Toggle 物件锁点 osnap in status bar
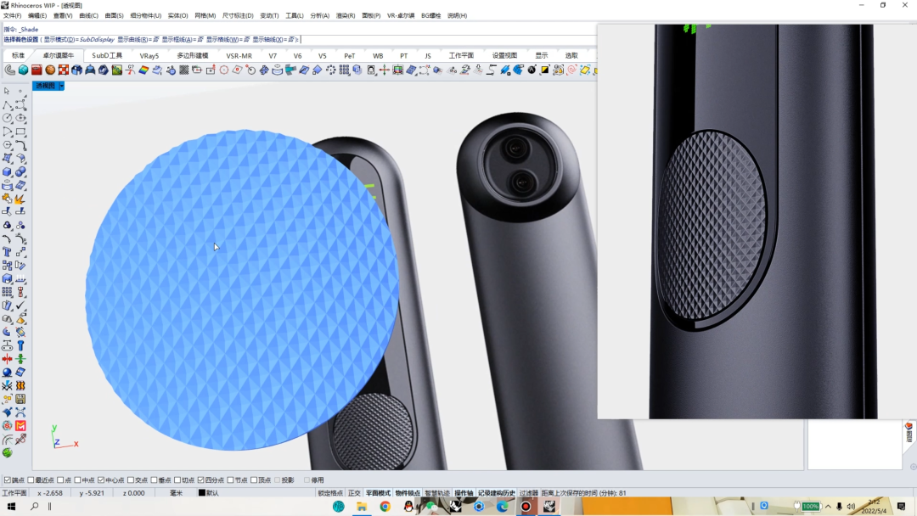Image resolution: width=917 pixels, height=516 pixels. click(408, 493)
